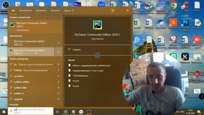Viewport: 204px width, 115px height.
Task: Open the AOMEI Partition desktop shortcut
Action: click(x=149, y=8)
